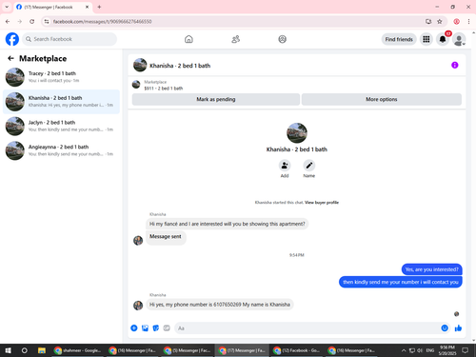Click the back arrow beside Marketplace

[x=10, y=58]
